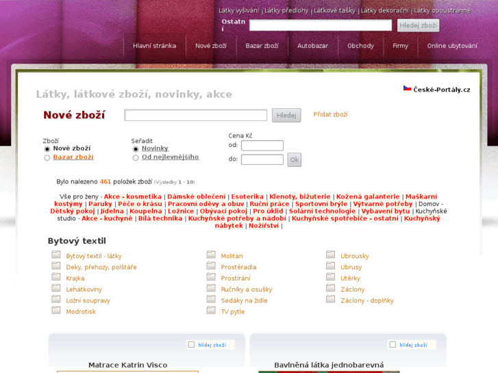Image resolution: width=498 pixels, height=373 pixels.
Task: Open the Přidat zboží link
Action: [x=330, y=114]
